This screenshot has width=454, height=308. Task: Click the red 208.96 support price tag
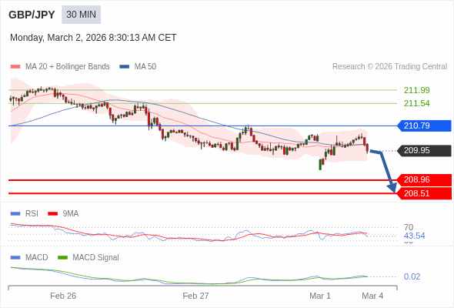(x=424, y=180)
